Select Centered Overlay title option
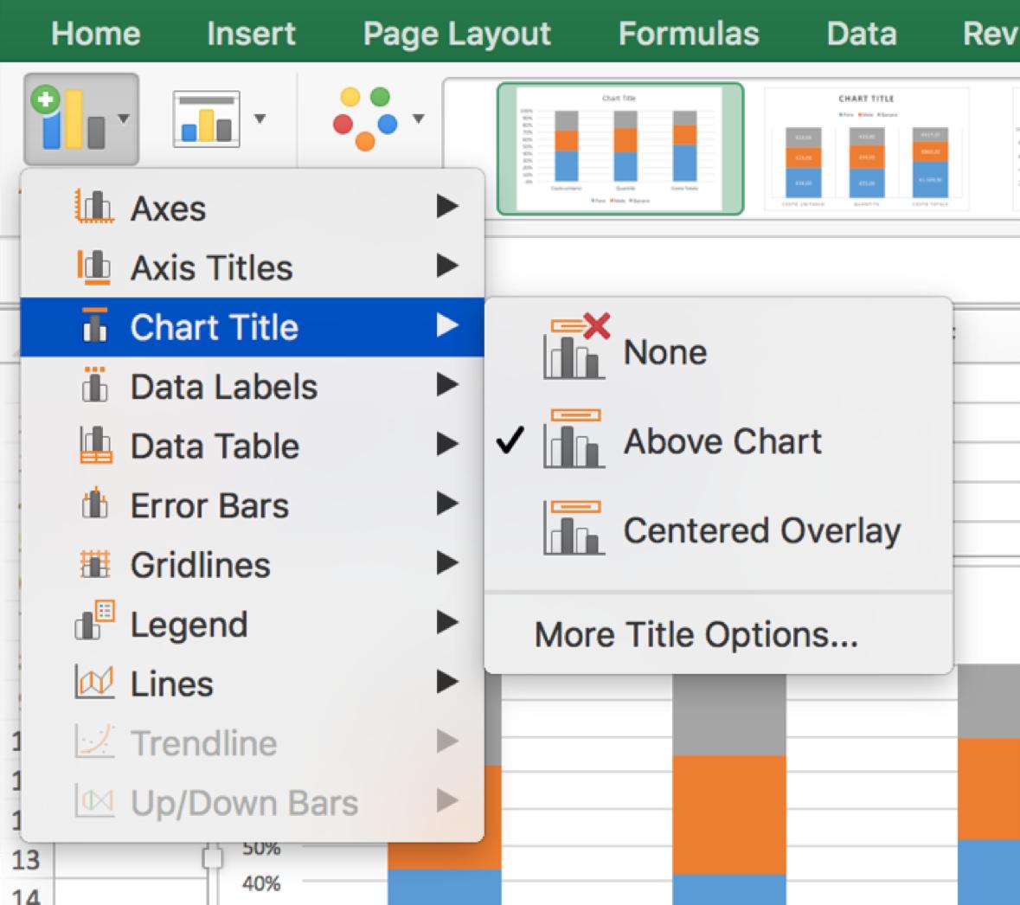 (x=761, y=530)
